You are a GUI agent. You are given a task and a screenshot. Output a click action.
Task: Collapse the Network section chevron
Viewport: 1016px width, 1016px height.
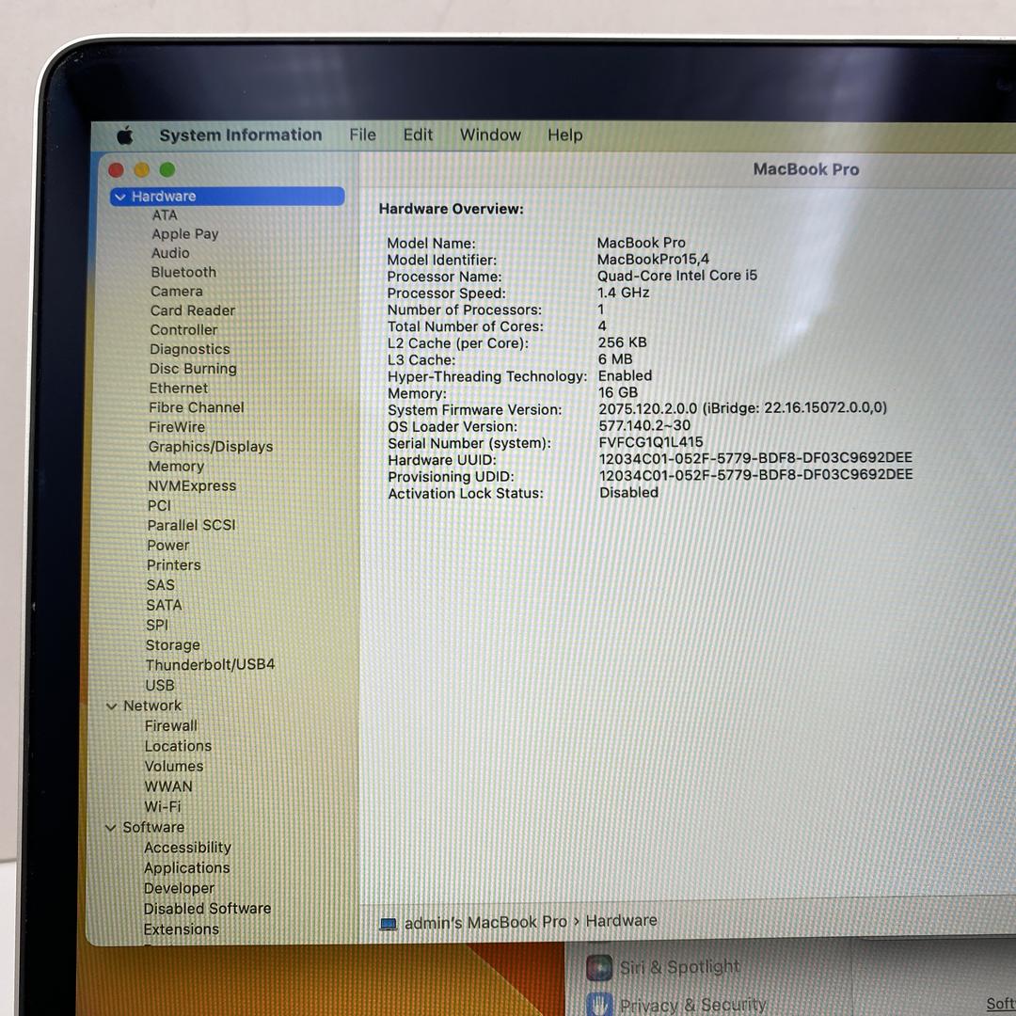pyautogui.click(x=111, y=706)
